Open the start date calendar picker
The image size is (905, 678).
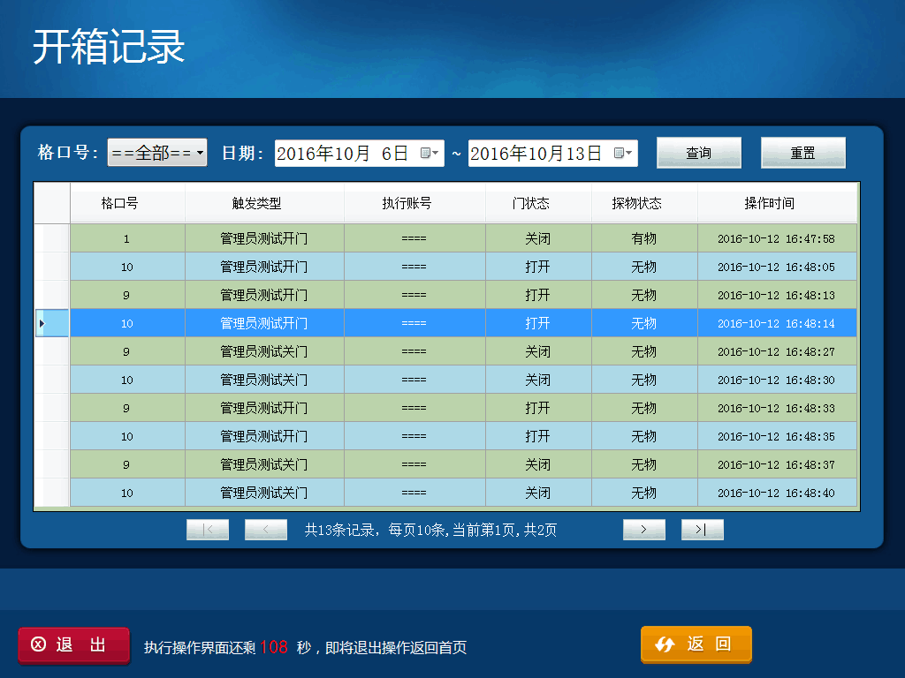pyautogui.click(x=430, y=153)
